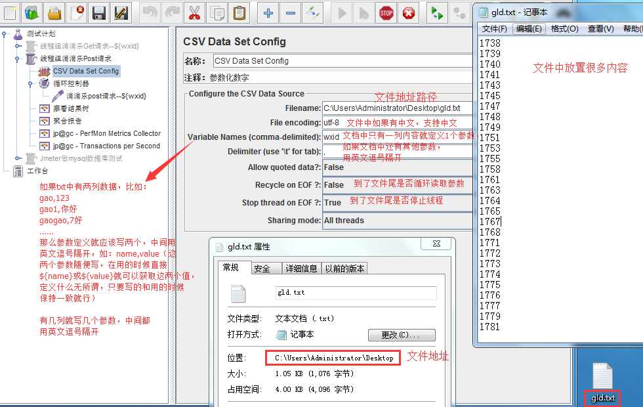Select 消消乐post请求 sampler in tree

coord(106,96)
